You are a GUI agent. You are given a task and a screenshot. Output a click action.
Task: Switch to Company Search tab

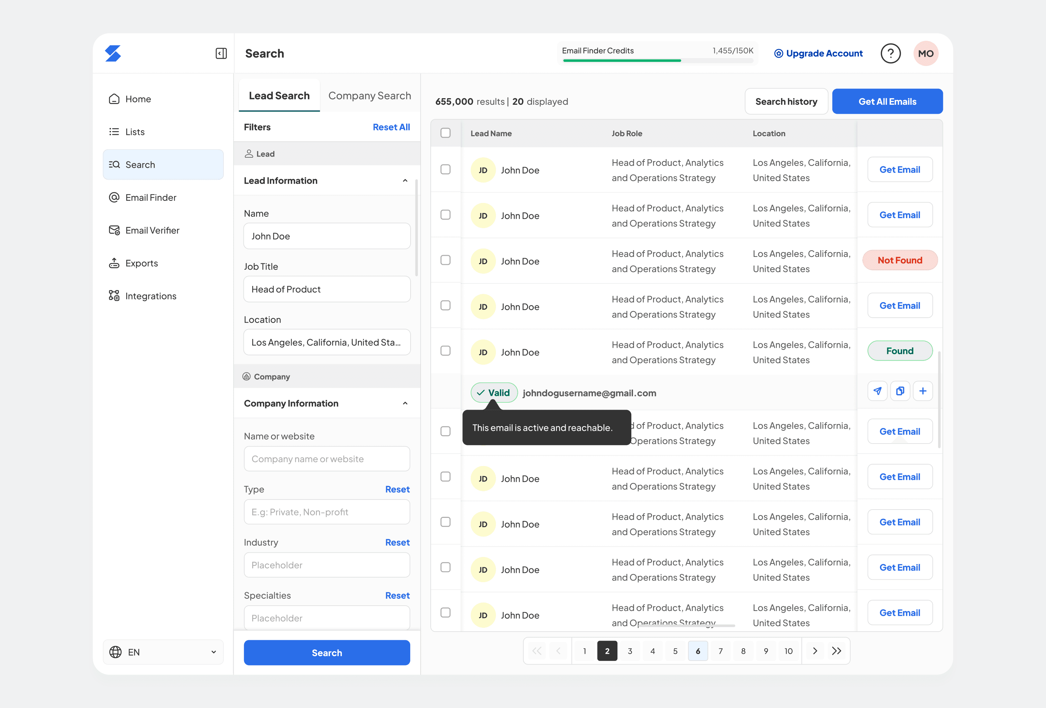coord(369,96)
